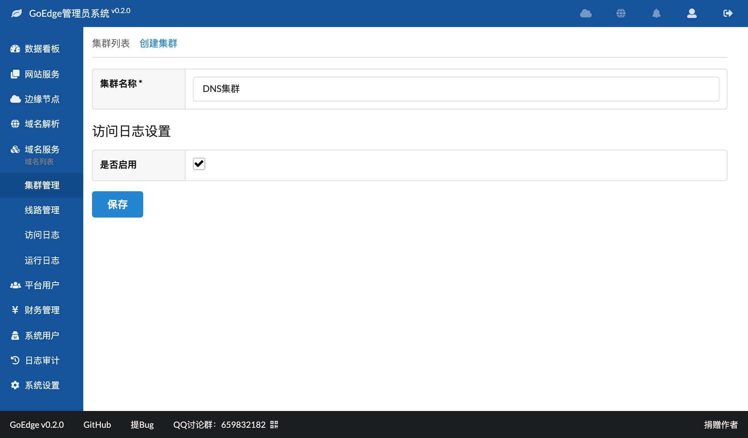Click the 边缘节点 cloud icon in sidebar
Viewport: 748px width, 438px height.
[15, 99]
